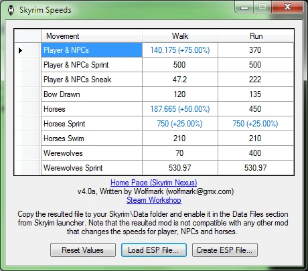Select the Bow Drawn row label
This screenshot has height=271, width=308.
tap(92, 94)
